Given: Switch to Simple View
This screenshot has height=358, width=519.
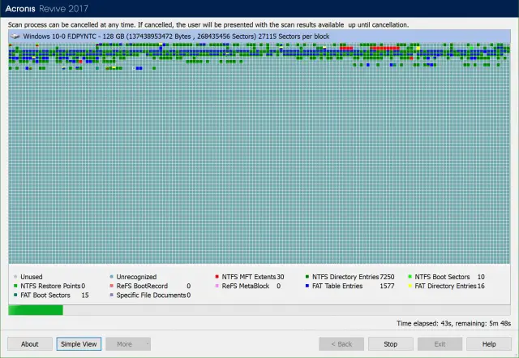Looking at the screenshot, I should [79, 344].
